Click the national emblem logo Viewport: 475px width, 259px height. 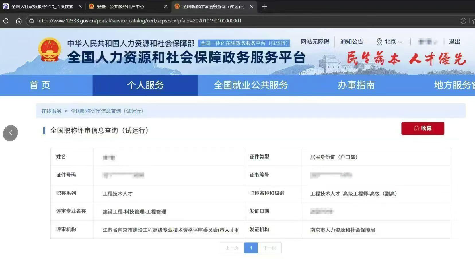(x=50, y=50)
